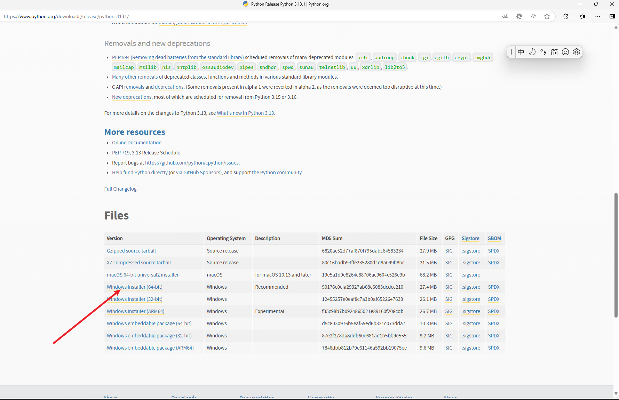Open SPDX link for Windows installer (64-bit)

[494, 287]
